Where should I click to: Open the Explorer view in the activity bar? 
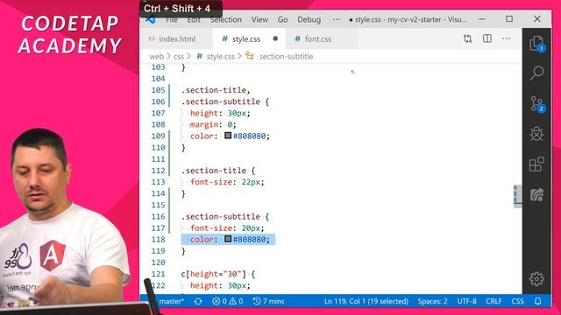pyautogui.click(x=536, y=44)
